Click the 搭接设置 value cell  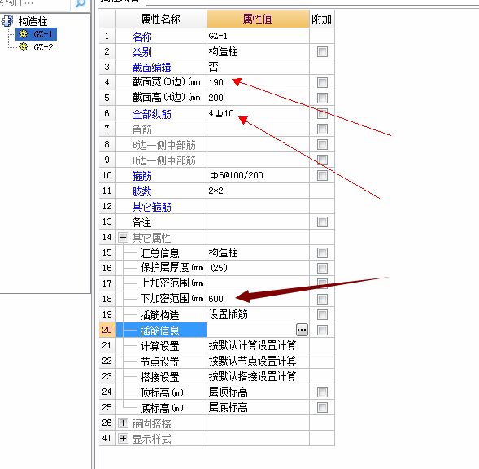(258, 376)
